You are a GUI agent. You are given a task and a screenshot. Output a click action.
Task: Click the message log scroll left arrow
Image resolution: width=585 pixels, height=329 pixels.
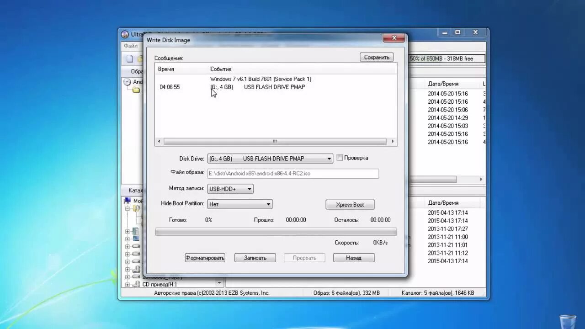(x=159, y=142)
